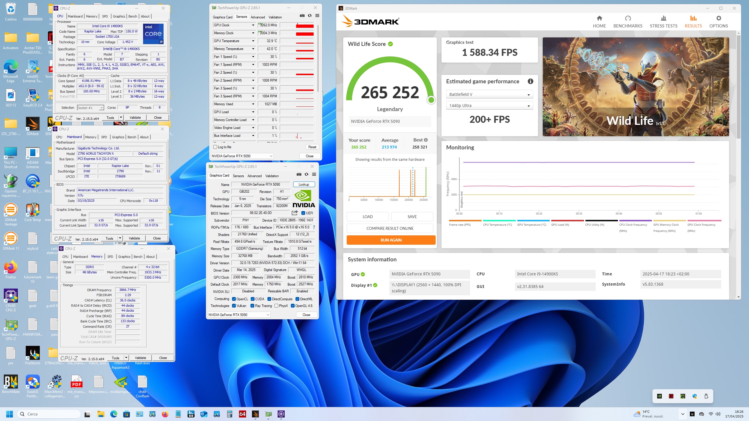
Task: Click COMPARE RESULT ONLINE button
Action: coord(390,228)
